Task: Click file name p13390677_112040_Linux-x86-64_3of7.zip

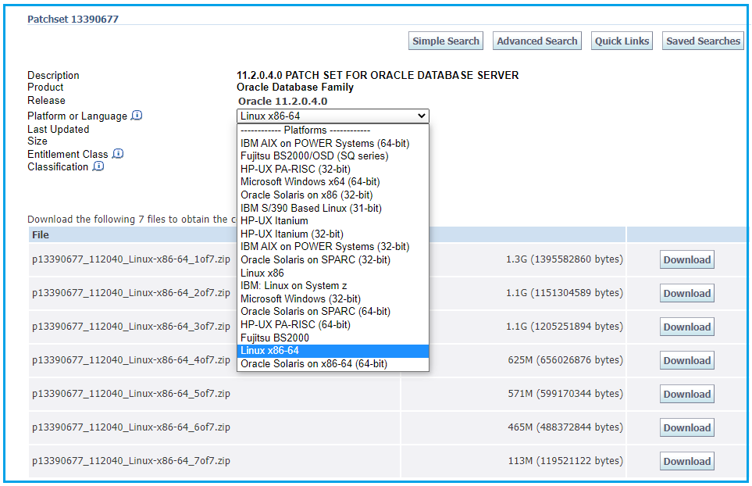Action: (131, 327)
